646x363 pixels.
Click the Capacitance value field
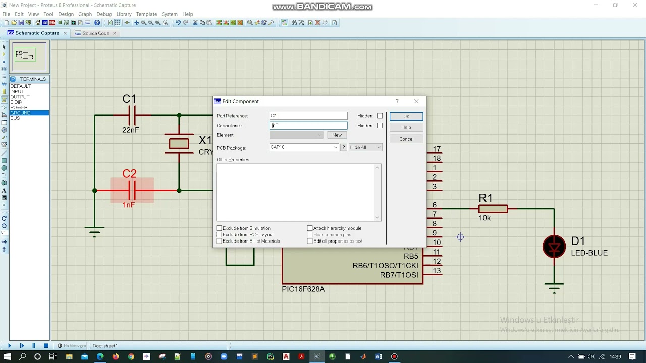pos(308,126)
